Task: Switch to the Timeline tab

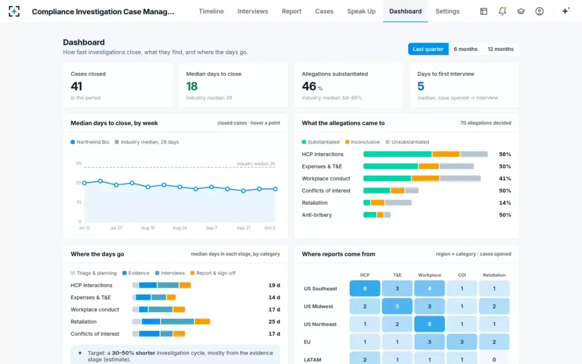Action: [211, 11]
